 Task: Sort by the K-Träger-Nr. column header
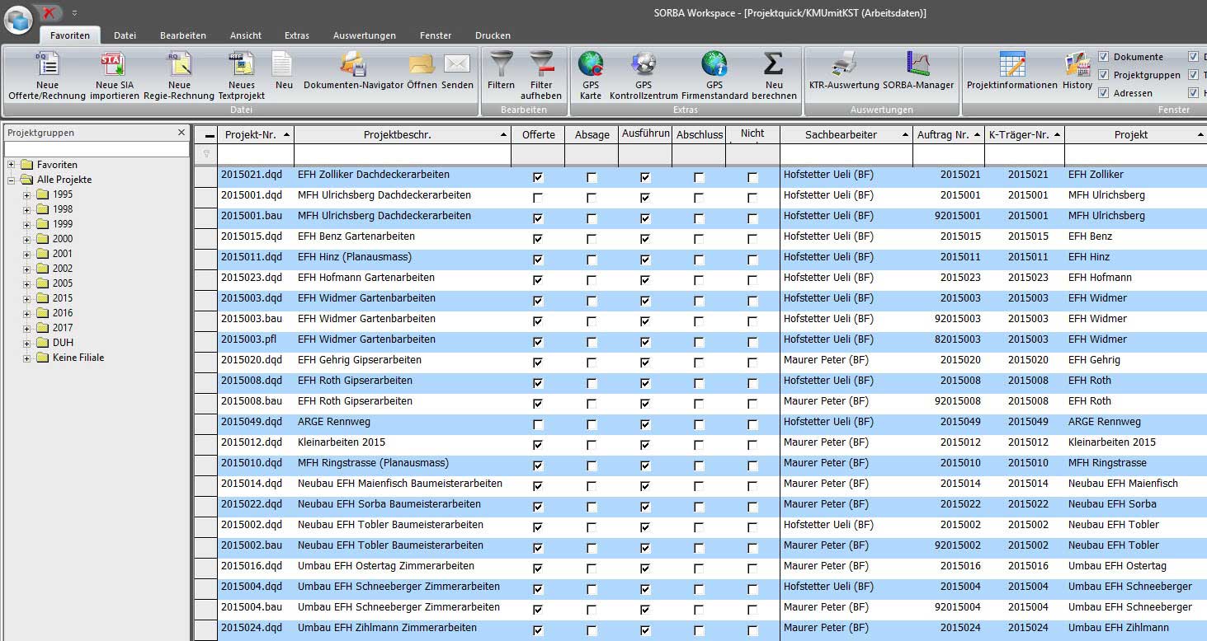pos(1024,134)
